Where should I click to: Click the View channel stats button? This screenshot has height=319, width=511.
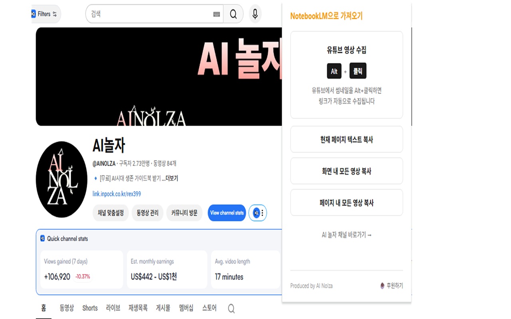point(226,213)
